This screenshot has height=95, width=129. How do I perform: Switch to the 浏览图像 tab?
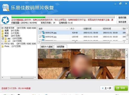[x=61, y=47]
